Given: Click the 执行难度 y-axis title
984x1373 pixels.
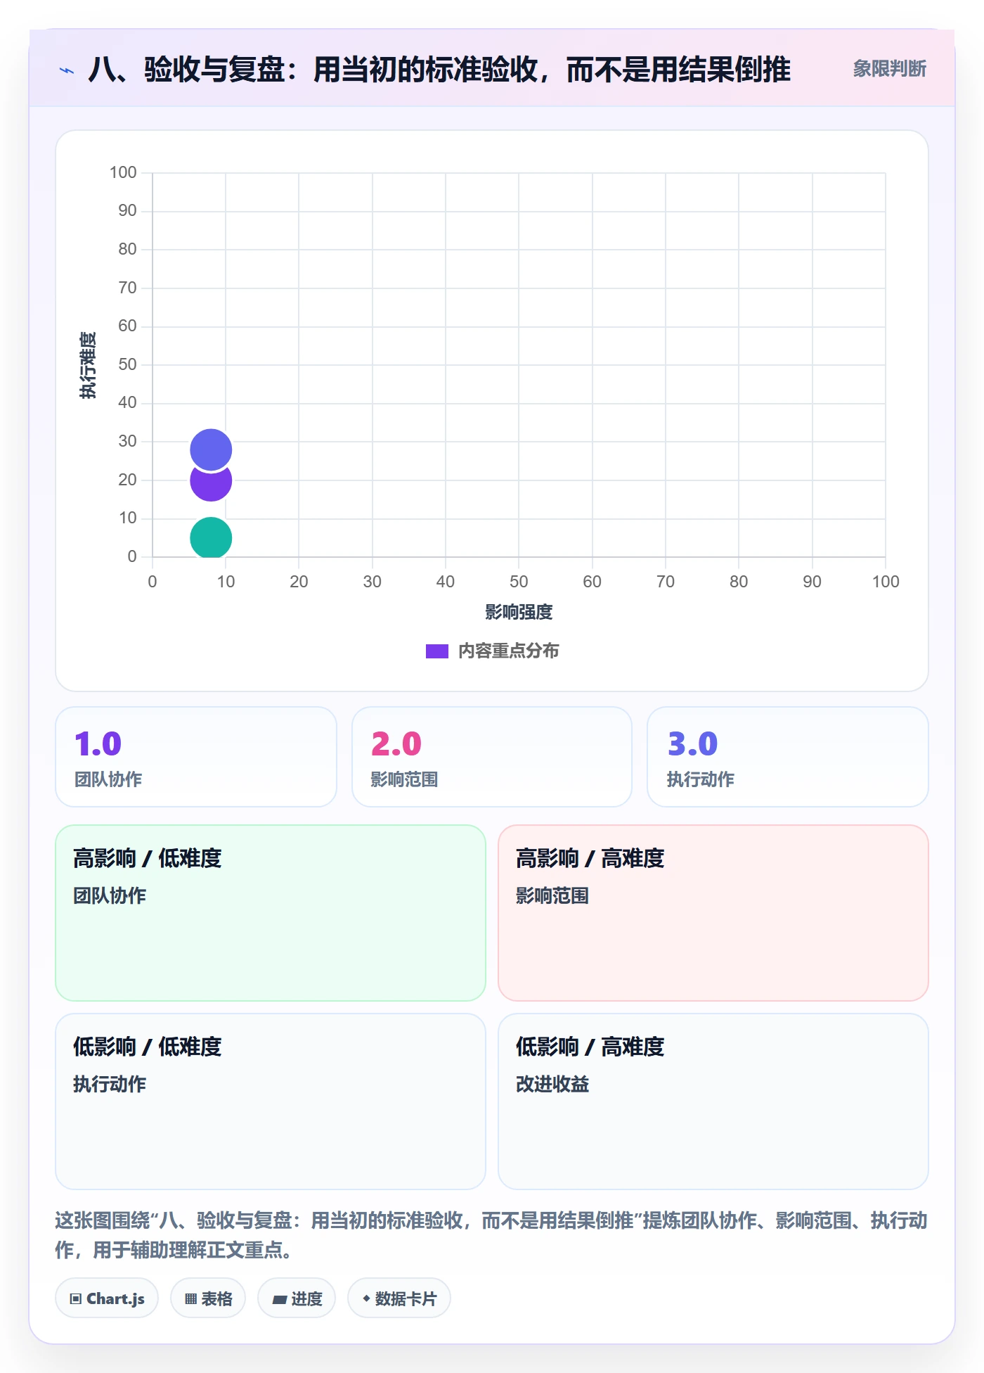Looking at the screenshot, I should [x=87, y=365].
